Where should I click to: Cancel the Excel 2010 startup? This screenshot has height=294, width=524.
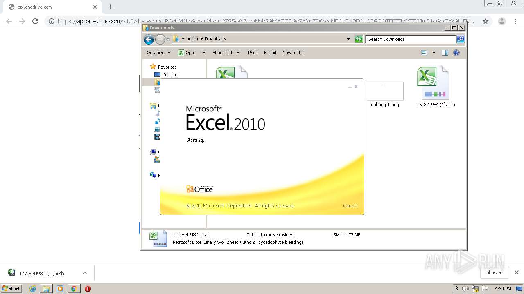pyautogui.click(x=350, y=206)
